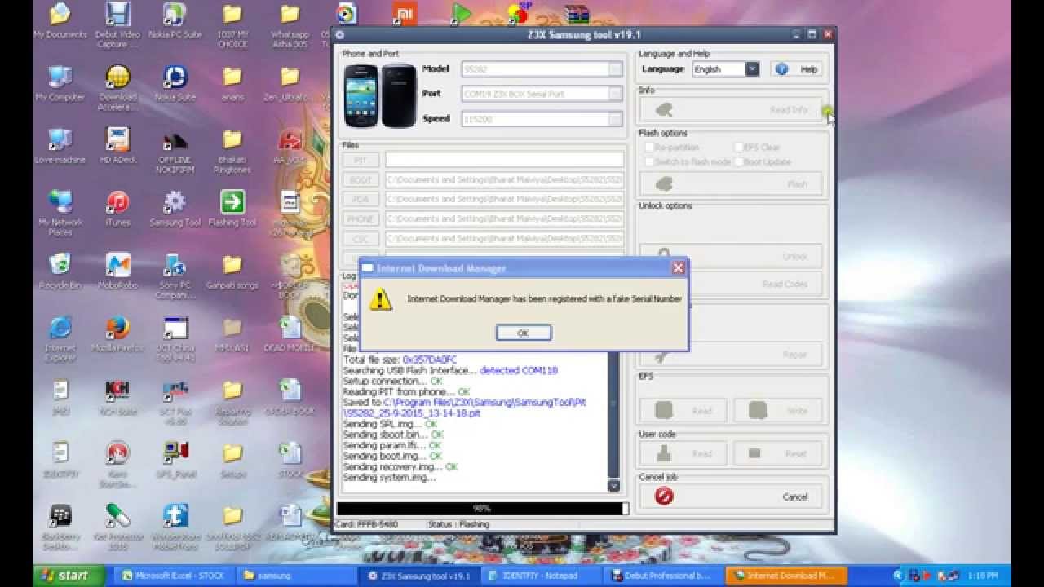The image size is (1044, 587).
Task: Click the User code Reset button
Action: [x=779, y=453]
